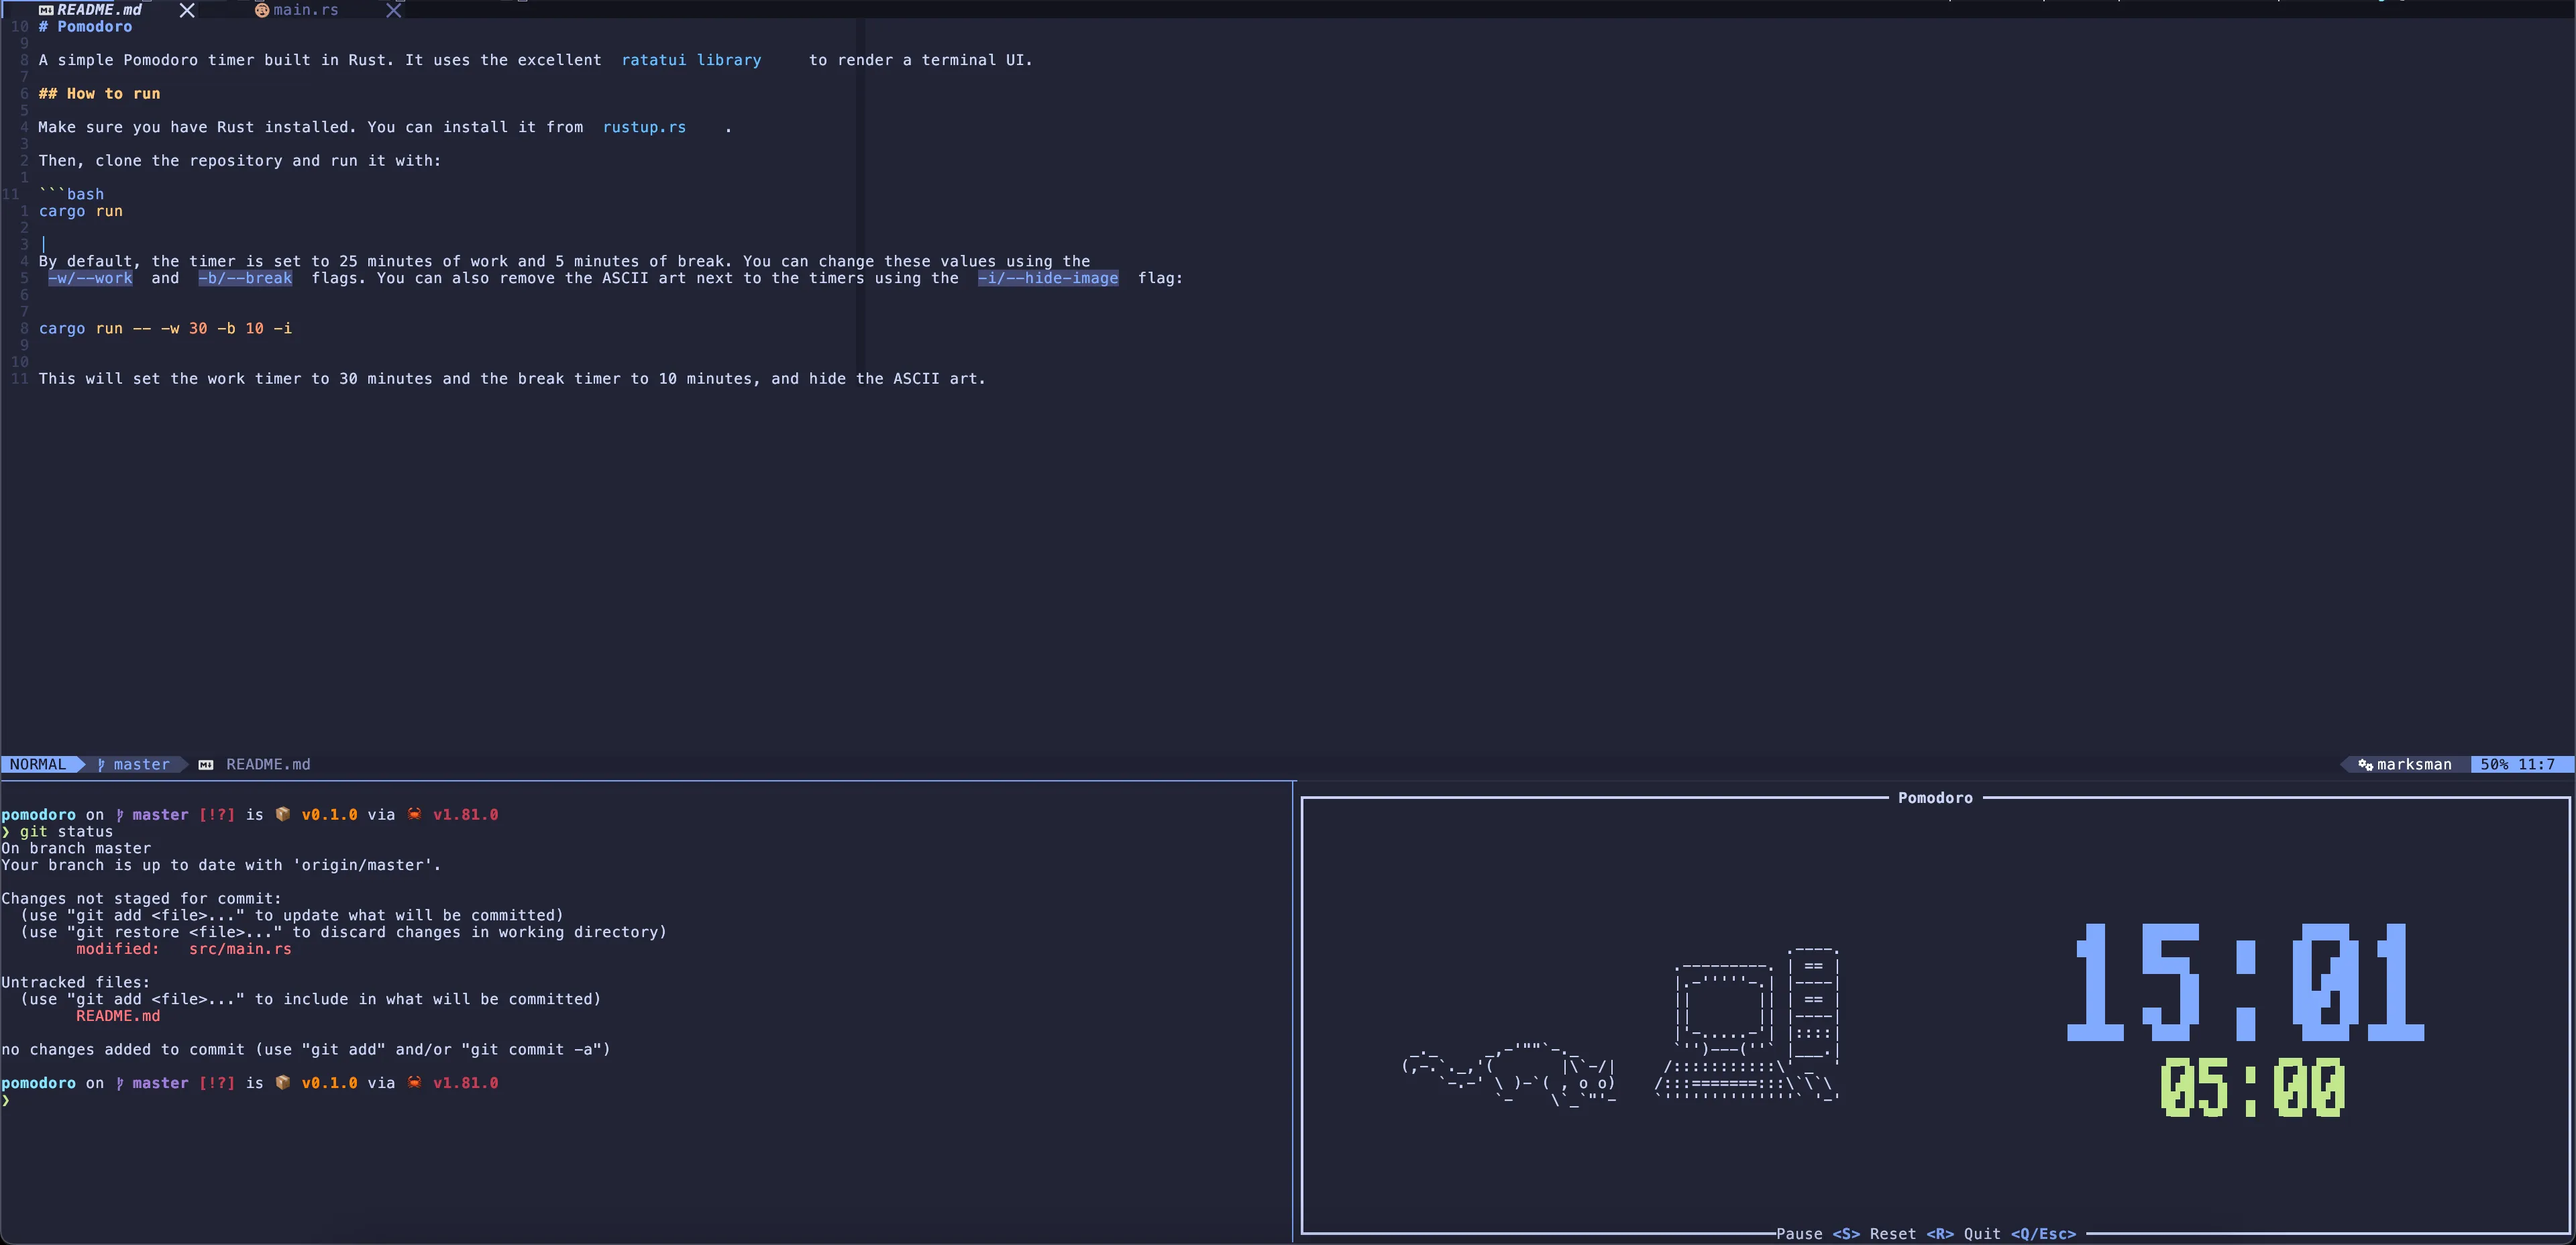The height and width of the screenshot is (1245, 2576).
Task: Click the "cargo run -- -w 30 -b 10 -i" line
Action: [x=165, y=328]
